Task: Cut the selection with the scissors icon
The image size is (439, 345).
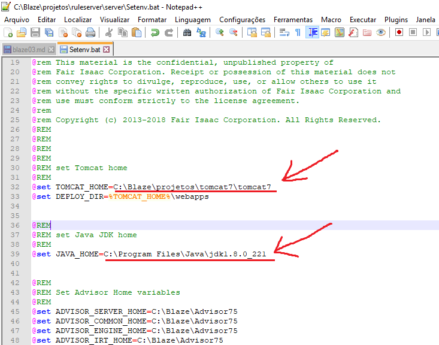Action: point(108,32)
